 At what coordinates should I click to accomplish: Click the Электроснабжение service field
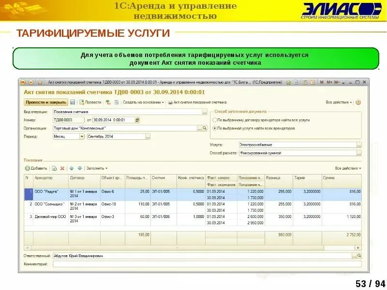[298, 145]
